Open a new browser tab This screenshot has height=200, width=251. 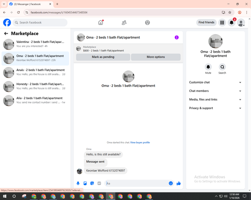tap(57, 4)
